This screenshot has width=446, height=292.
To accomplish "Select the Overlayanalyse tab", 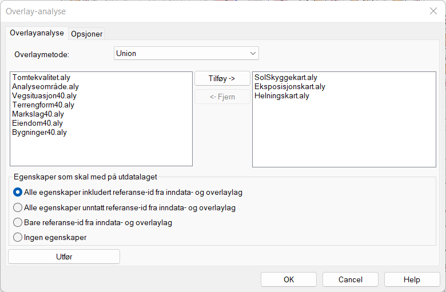I will (x=37, y=33).
